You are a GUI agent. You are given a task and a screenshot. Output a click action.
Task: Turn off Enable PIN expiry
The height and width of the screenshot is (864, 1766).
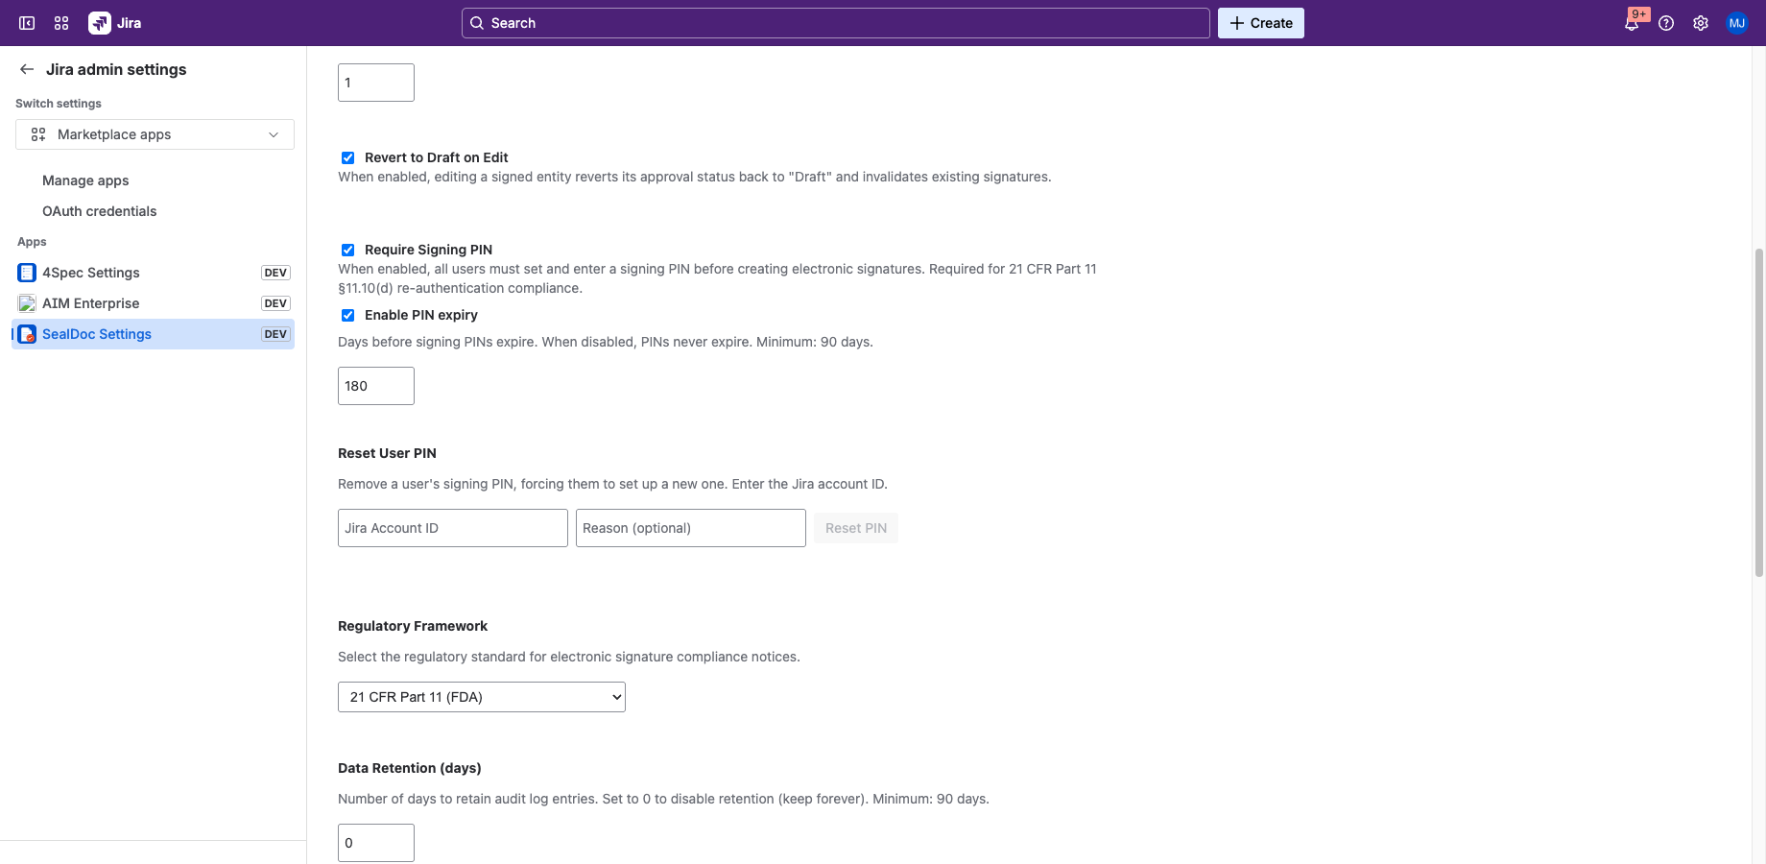coord(347,315)
